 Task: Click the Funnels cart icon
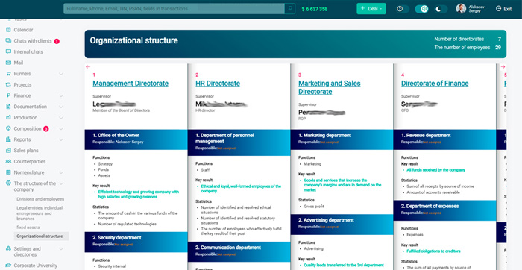[x=8, y=74]
